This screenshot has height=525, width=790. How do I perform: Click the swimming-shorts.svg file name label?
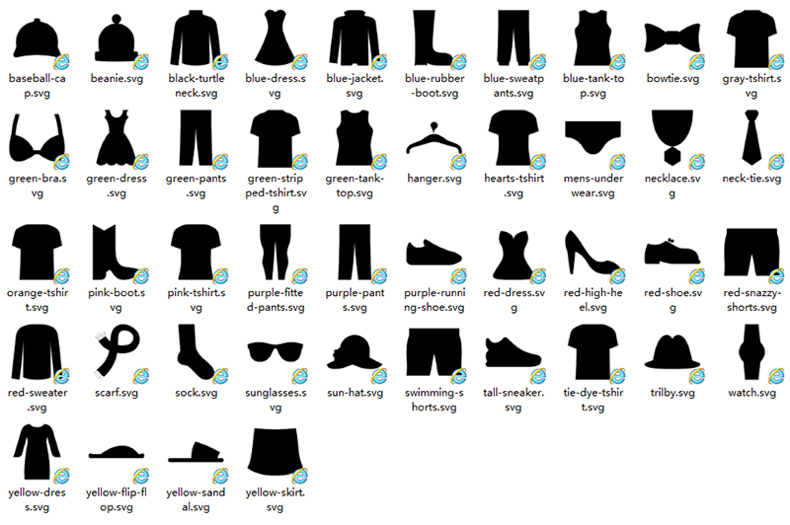coord(434,400)
